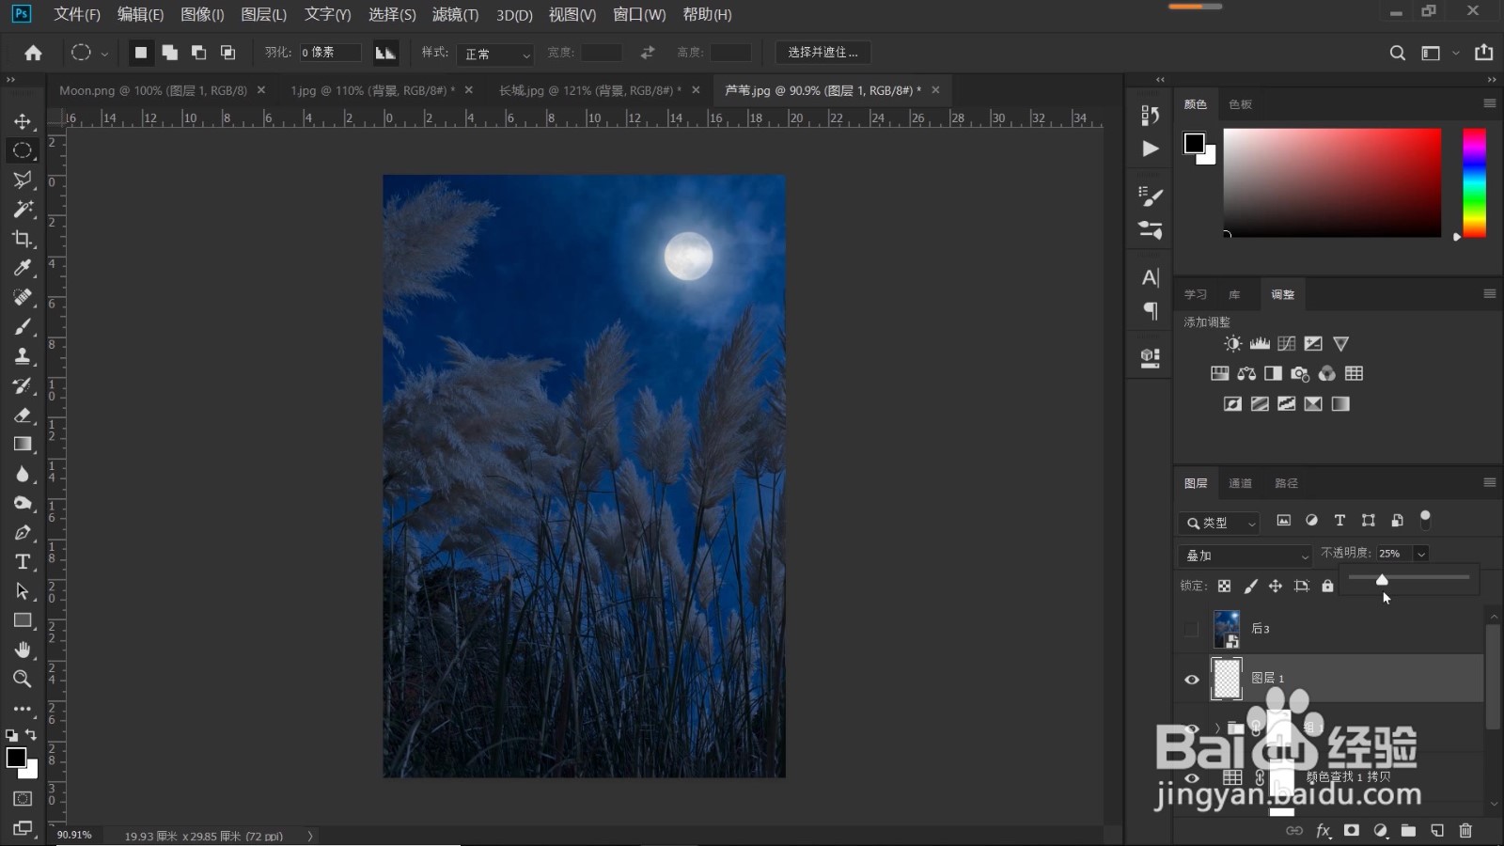Select the Horizontal Type tool

pos(23,561)
